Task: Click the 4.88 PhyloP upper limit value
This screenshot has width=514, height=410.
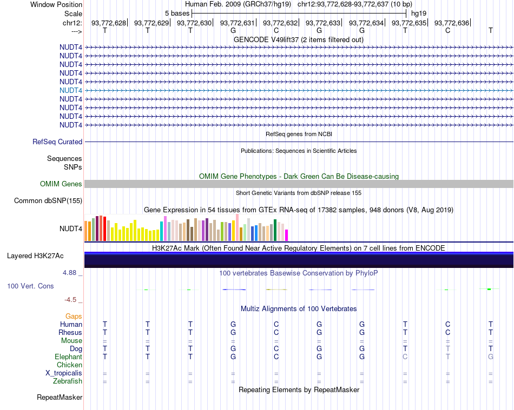Action: pos(69,273)
